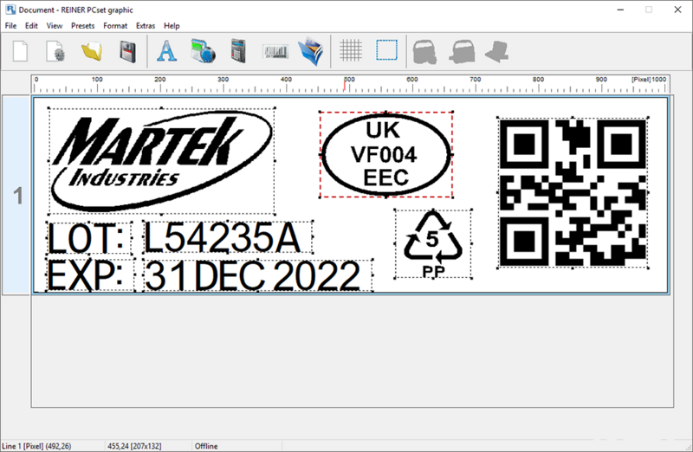Image resolution: width=693 pixels, height=452 pixels.
Task: Open the Extras menu
Action: point(146,26)
